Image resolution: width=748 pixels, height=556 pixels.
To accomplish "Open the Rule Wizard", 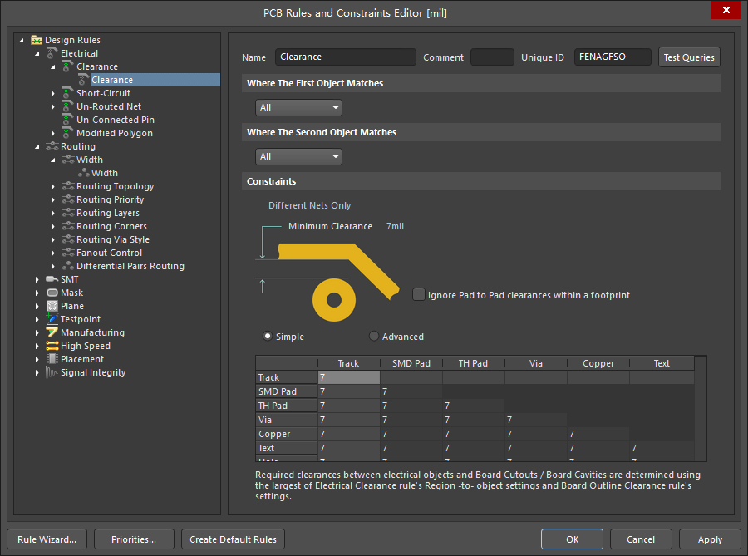I will pos(47,539).
